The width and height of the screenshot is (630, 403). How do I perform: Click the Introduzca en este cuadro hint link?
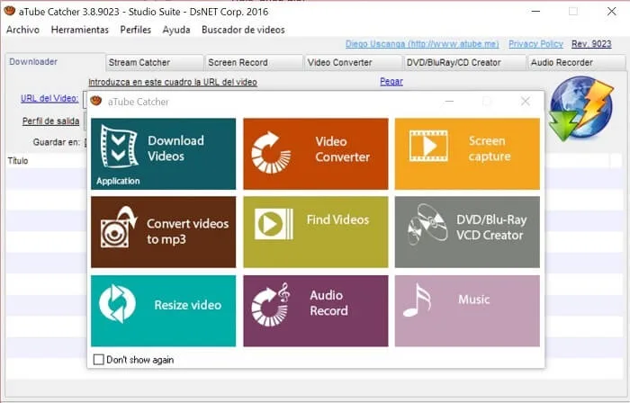click(173, 82)
